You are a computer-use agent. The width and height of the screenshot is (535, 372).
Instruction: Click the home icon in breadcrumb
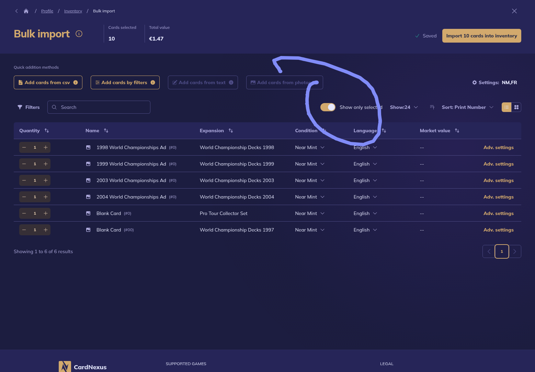(26, 11)
